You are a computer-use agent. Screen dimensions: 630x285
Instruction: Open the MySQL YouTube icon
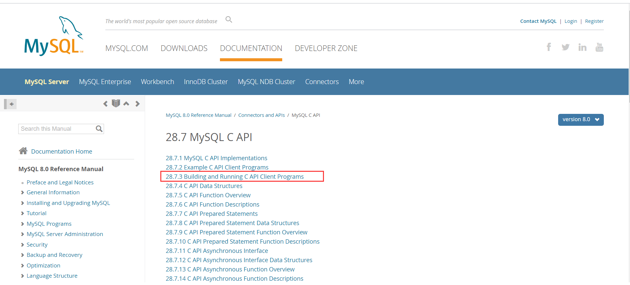(600, 47)
